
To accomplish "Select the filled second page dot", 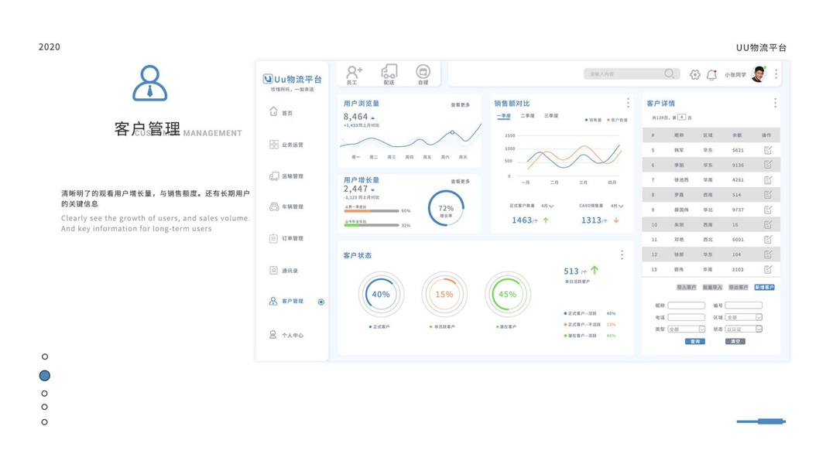I will [45, 376].
